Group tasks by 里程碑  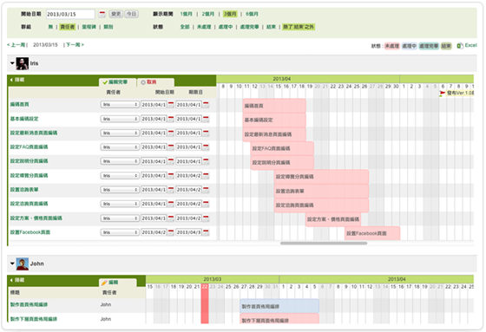89,27
